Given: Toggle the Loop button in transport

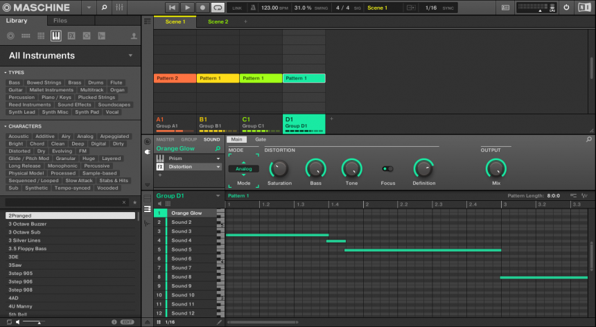Looking at the screenshot, I should [x=218, y=8].
